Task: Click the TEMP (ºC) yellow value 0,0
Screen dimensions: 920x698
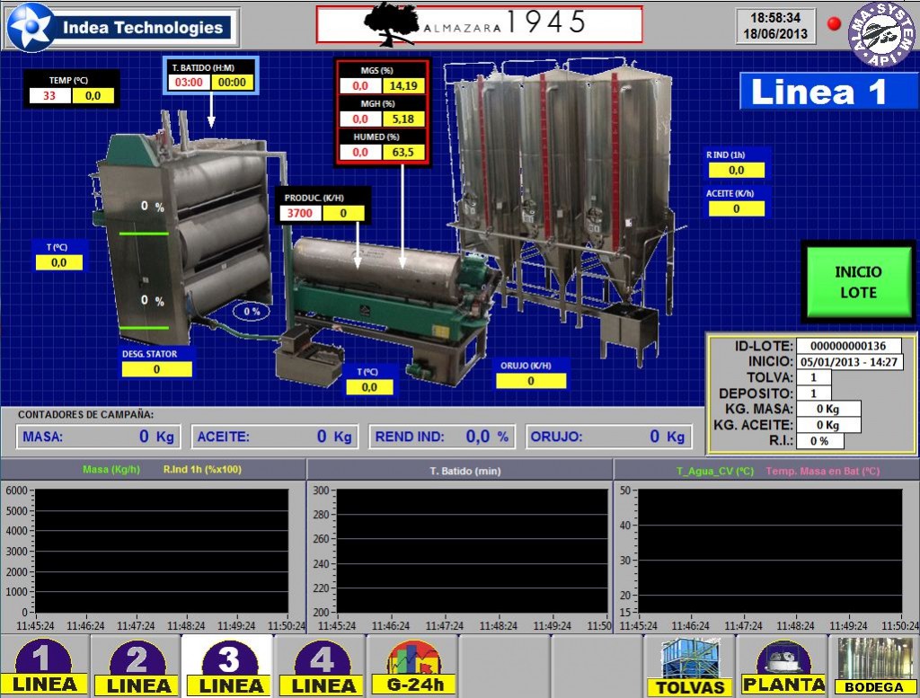Action: tap(93, 95)
